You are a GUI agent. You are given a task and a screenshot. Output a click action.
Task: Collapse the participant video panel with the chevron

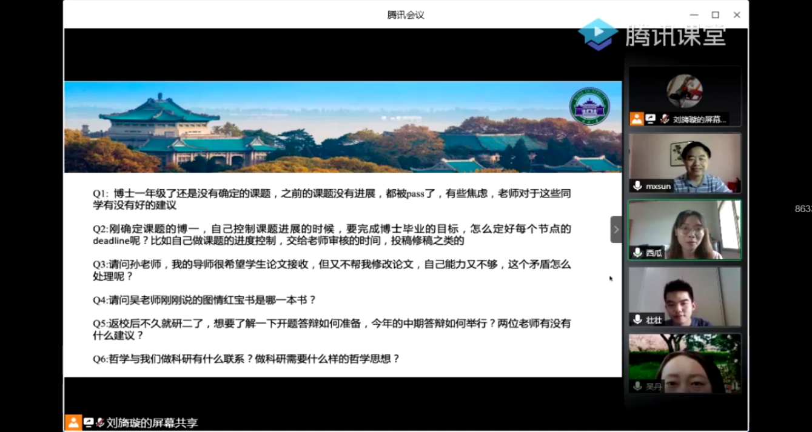[616, 230]
